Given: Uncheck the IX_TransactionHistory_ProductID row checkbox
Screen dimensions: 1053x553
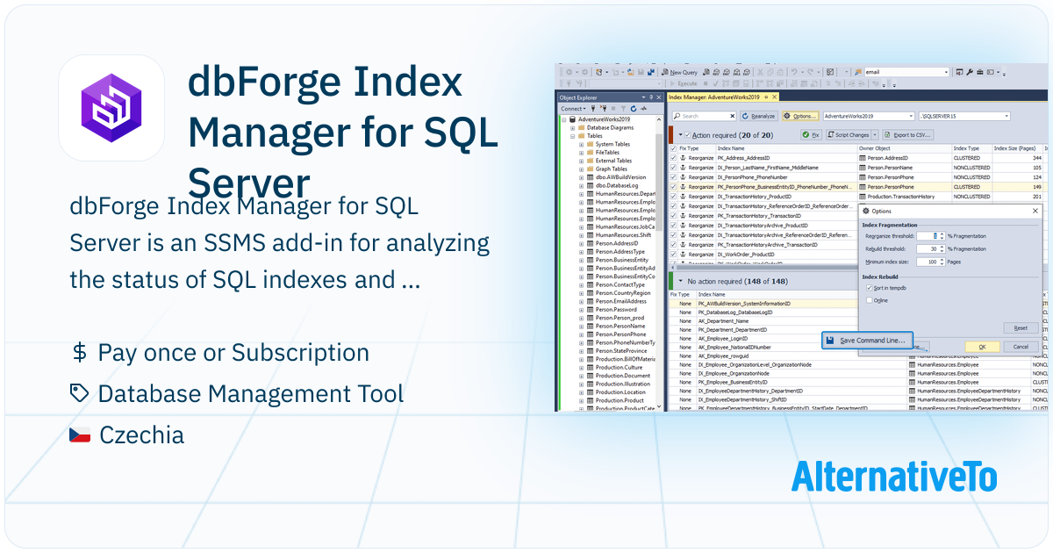Looking at the screenshot, I should point(673,197).
